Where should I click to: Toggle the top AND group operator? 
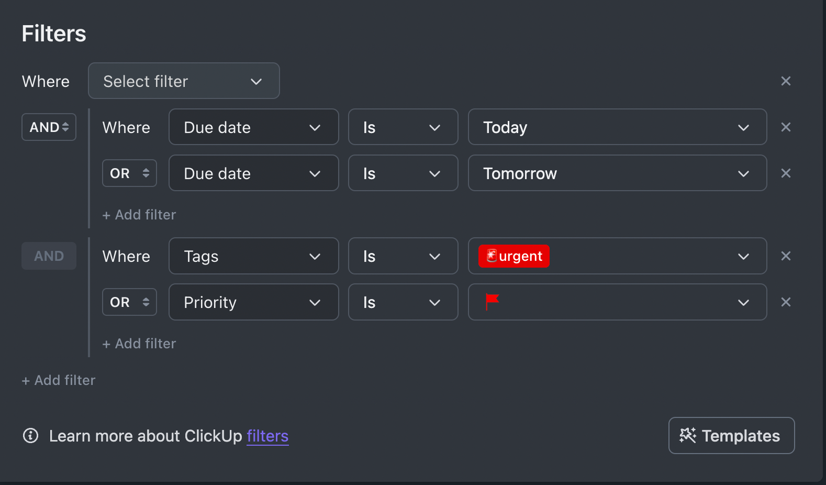coord(49,127)
